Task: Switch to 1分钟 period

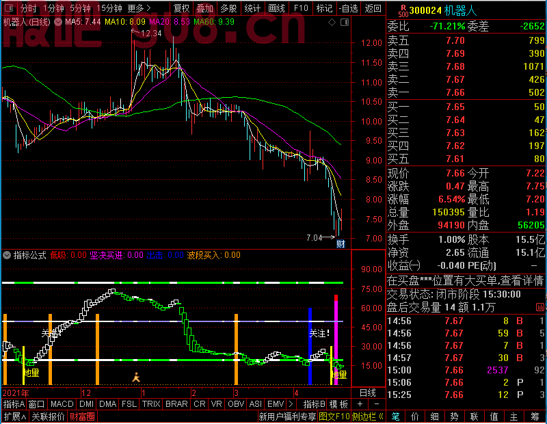Action: (53, 8)
